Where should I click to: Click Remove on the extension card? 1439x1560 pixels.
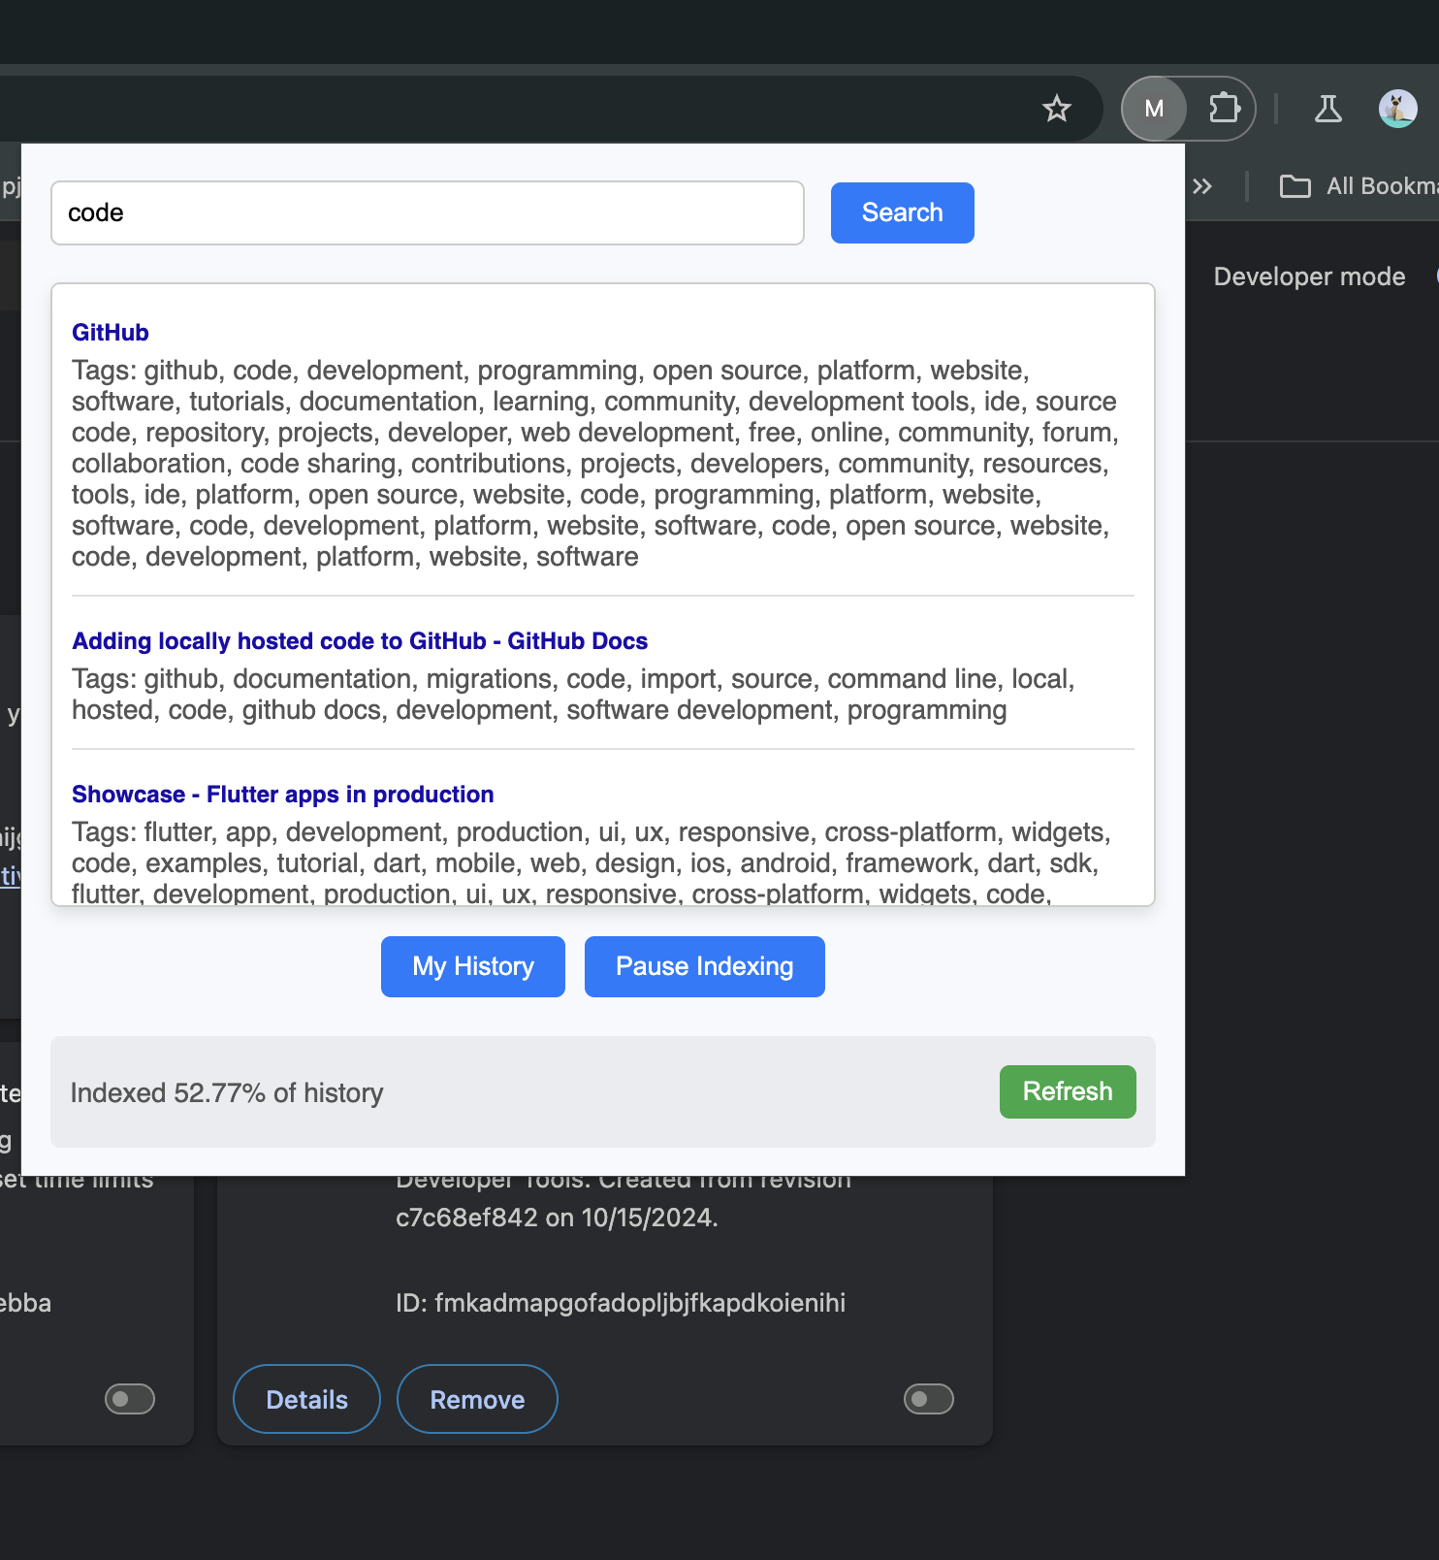[477, 1399]
